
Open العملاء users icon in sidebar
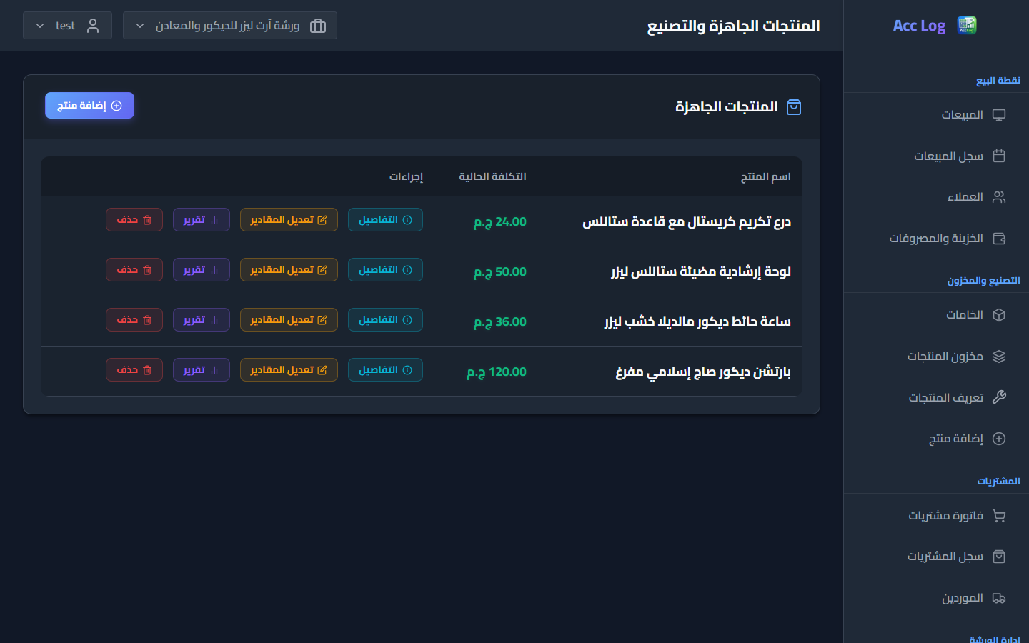(999, 197)
